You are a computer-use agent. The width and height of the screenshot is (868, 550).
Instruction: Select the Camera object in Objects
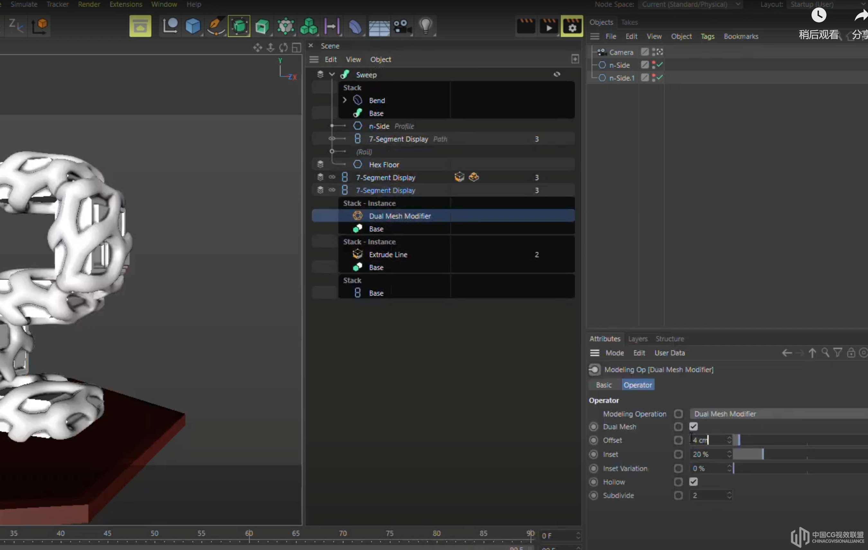[621, 52]
